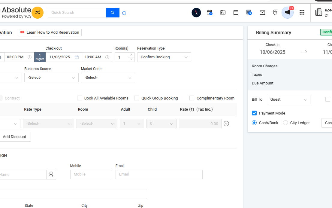Click the Quick Search magnifier button
The height and width of the screenshot is (208, 332).
point(113,13)
